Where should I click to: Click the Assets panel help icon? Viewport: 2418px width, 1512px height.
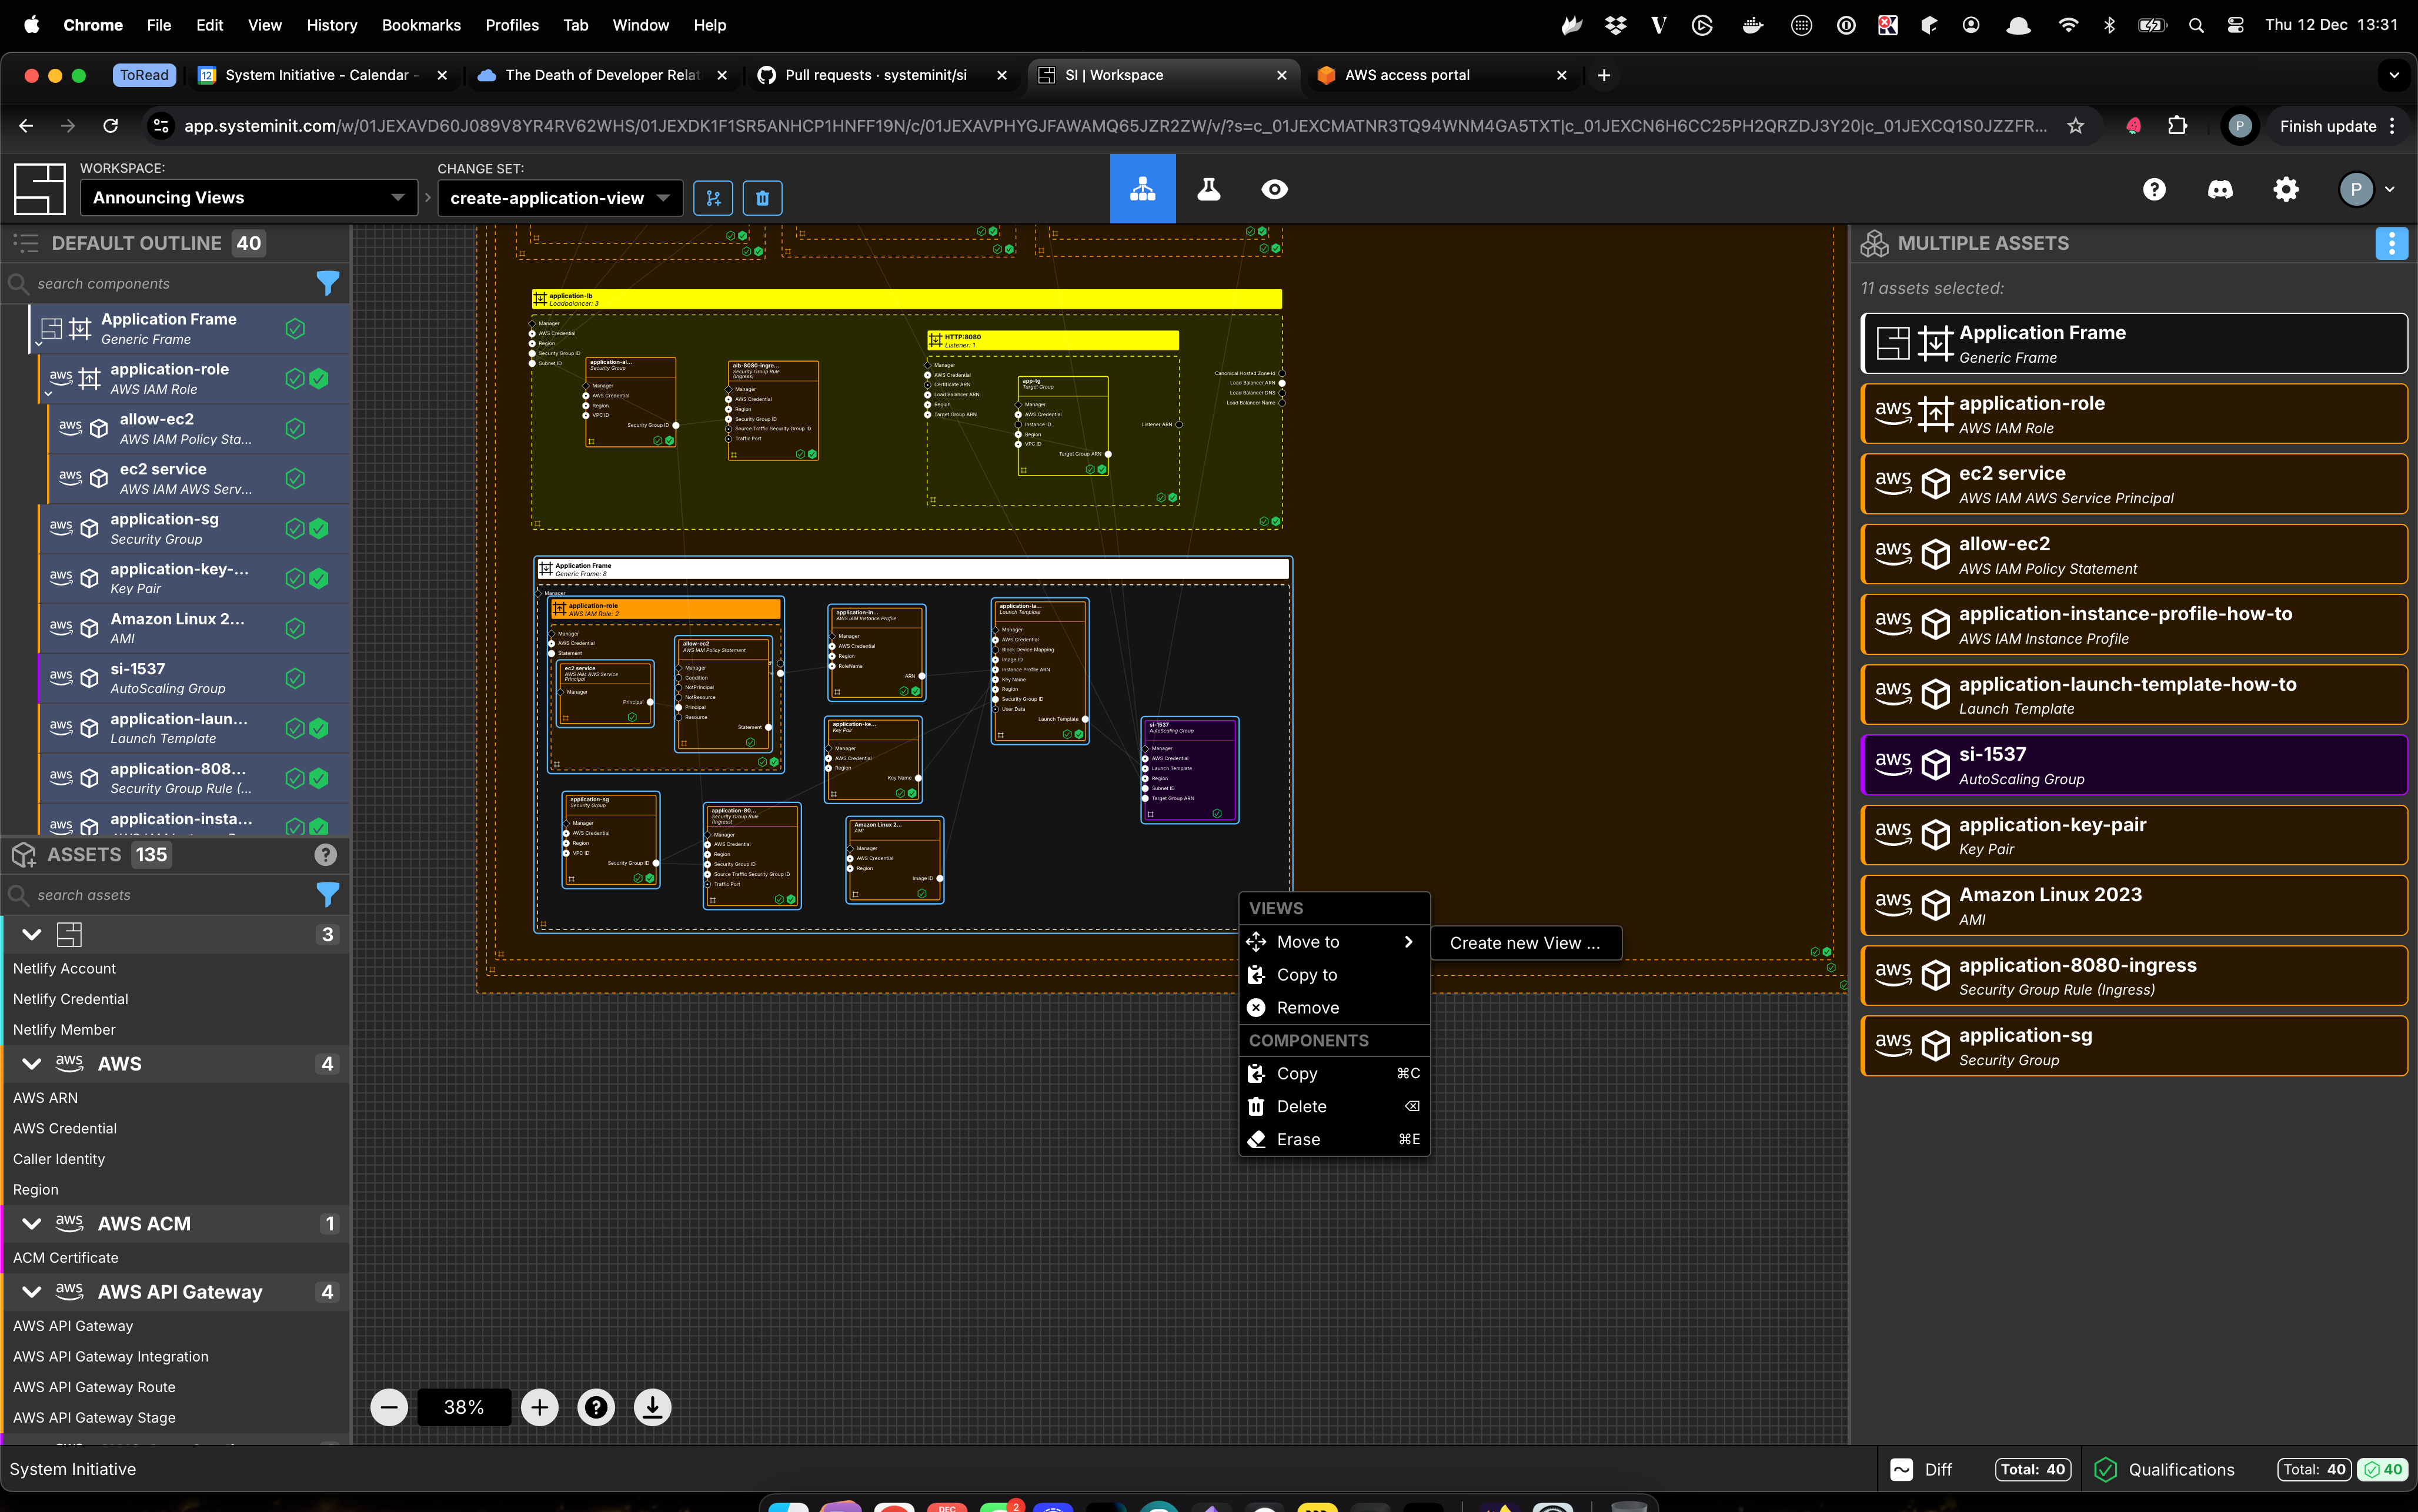[x=325, y=855]
